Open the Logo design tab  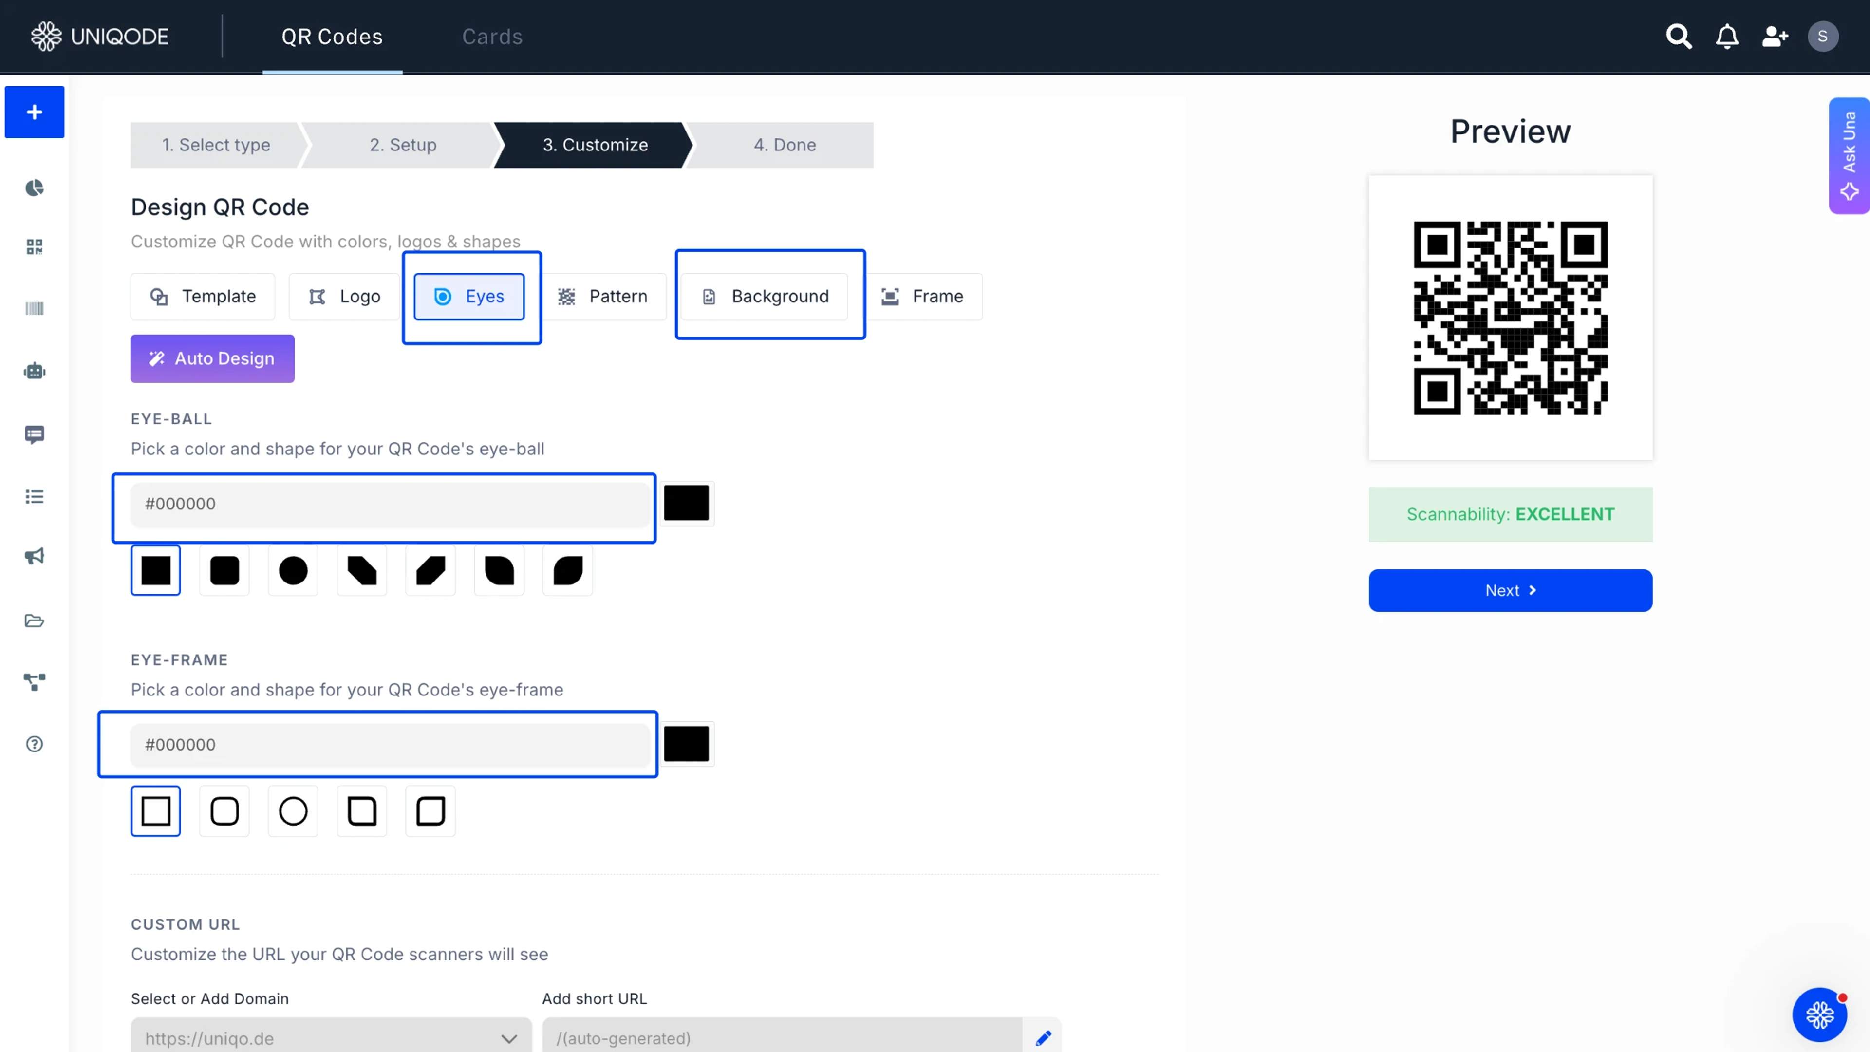pos(344,296)
